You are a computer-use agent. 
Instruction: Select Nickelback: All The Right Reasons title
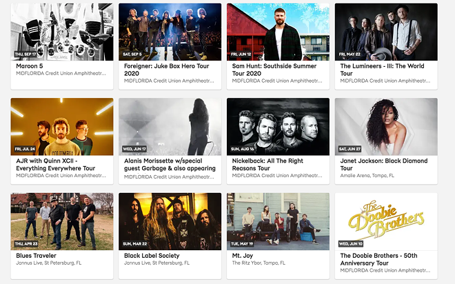tap(267, 165)
